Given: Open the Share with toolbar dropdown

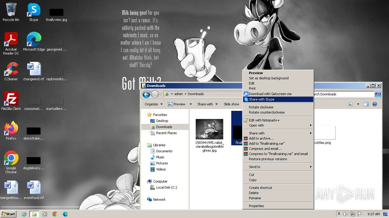Looking at the screenshot, I should pyautogui.click(x=208, y=104).
